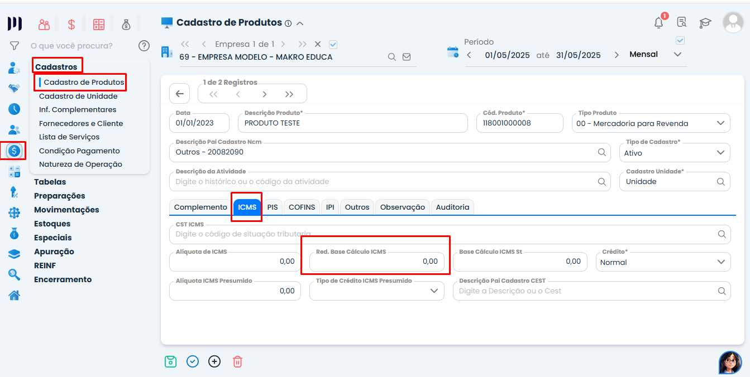The width and height of the screenshot is (750, 377).
Task: Switch to the Auditoria tab
Action: (452, 207)
